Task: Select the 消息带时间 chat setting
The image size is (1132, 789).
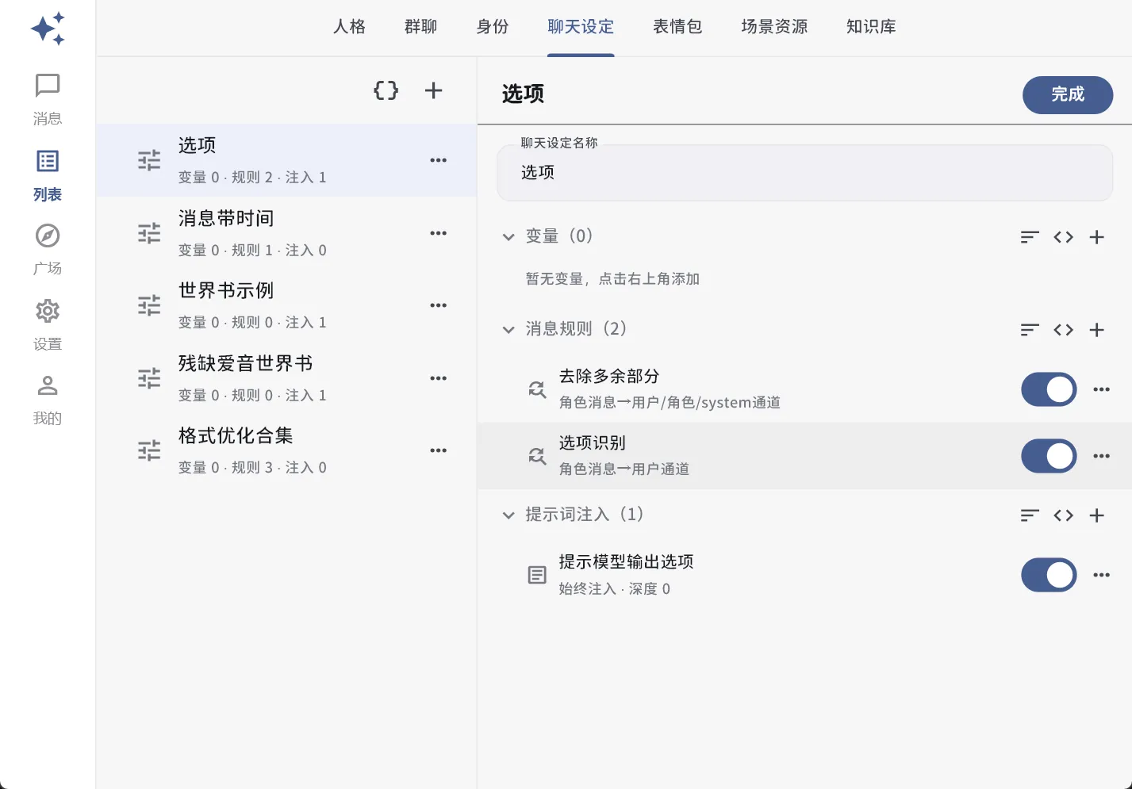Action: click(286, 233)
